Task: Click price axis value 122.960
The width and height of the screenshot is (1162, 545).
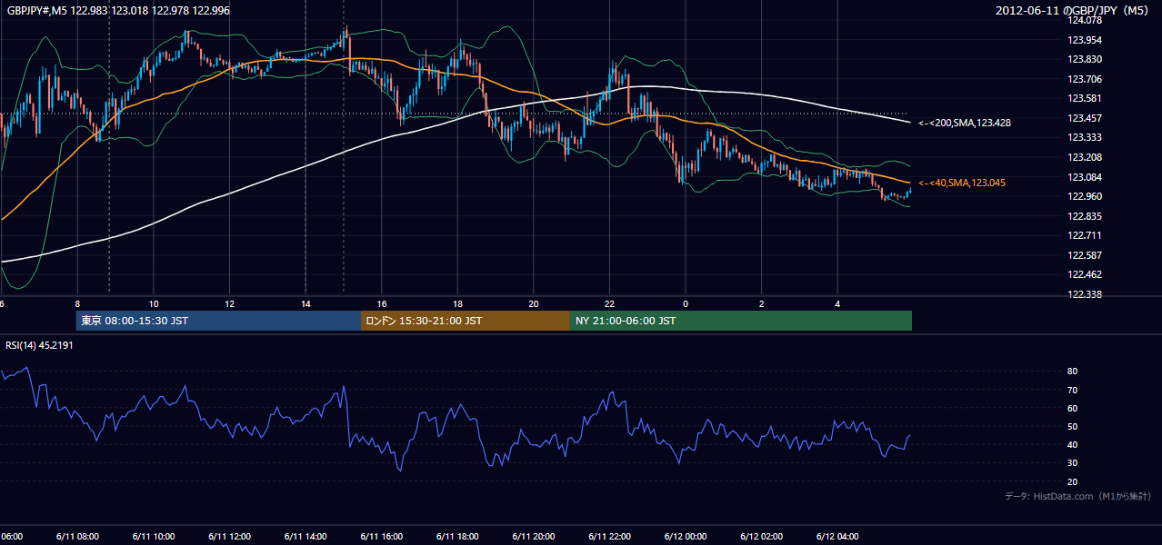Action: pos(1086,196)
